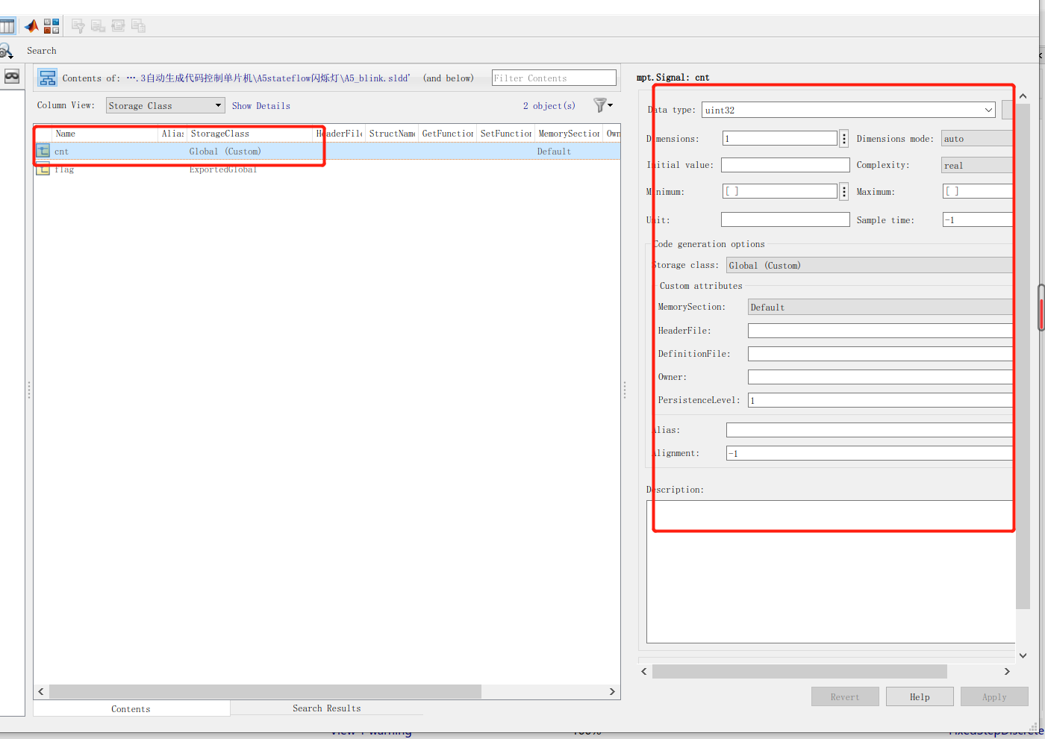
Task: Click the StructName column header
Action: 392,134
